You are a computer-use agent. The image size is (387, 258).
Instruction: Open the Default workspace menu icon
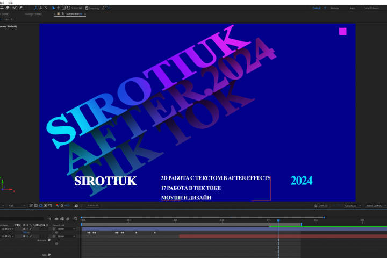[325, 8]
